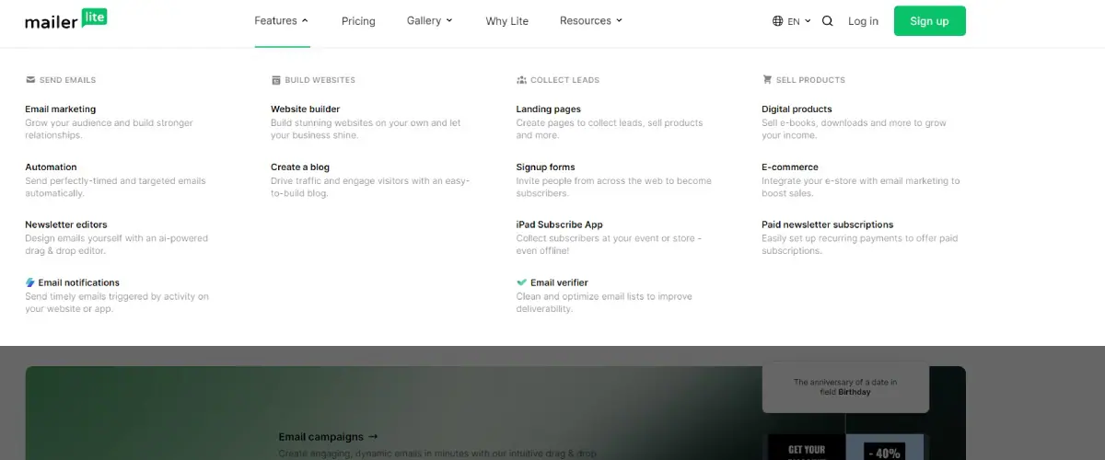
Task: Expand the Resources dropdown
Action: (x=591, y=21)
